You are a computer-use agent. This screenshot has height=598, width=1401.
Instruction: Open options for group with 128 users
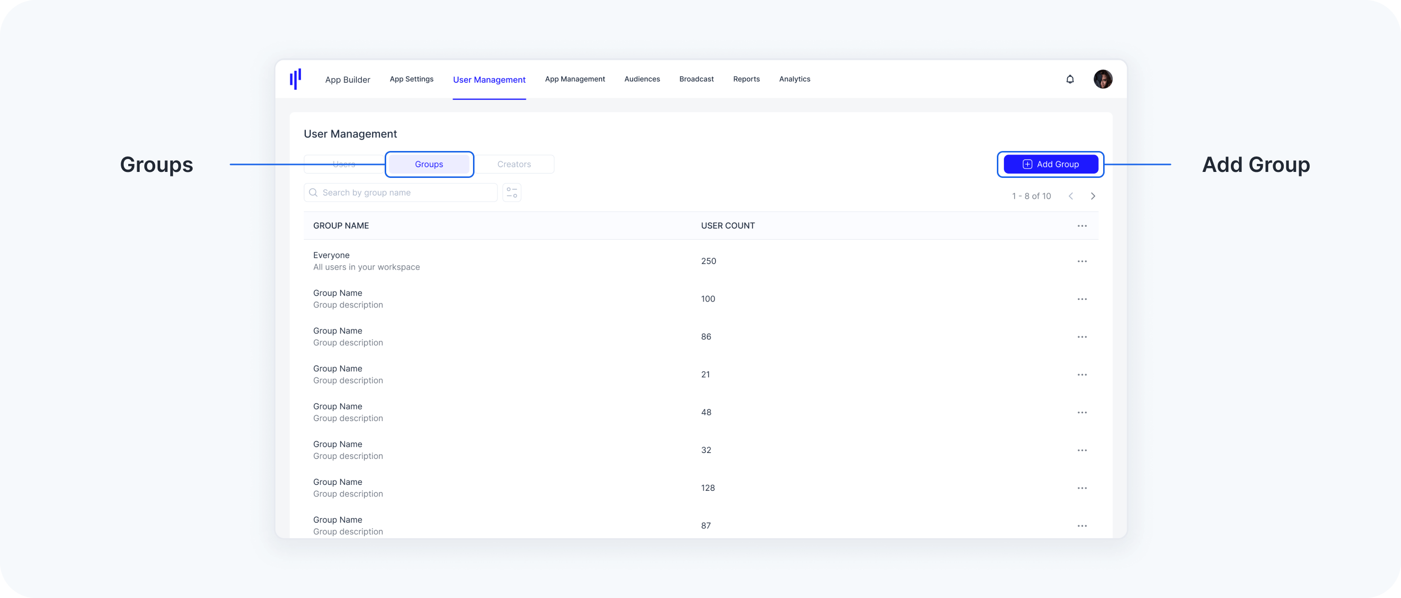1082,488
